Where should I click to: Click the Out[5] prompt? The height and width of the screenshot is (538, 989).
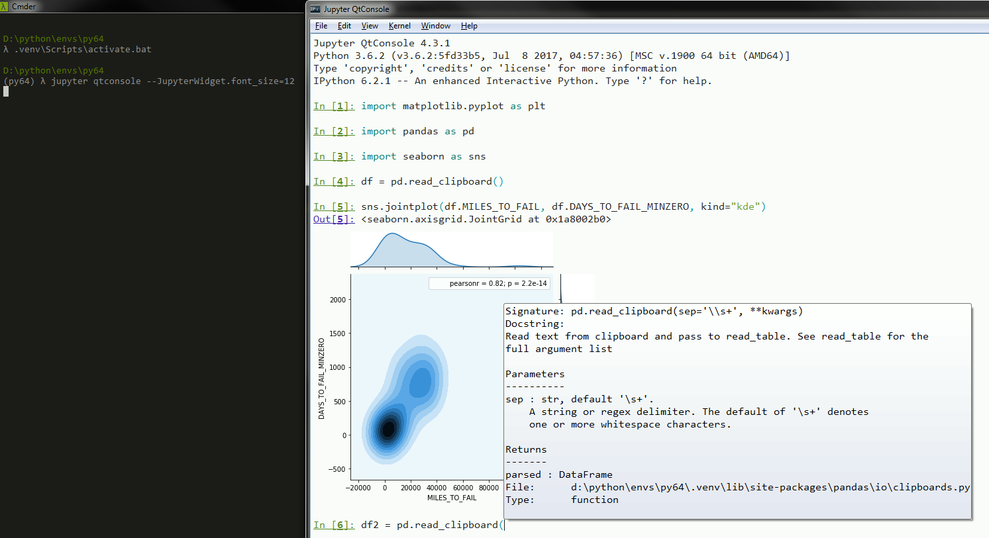click(334, 219)
